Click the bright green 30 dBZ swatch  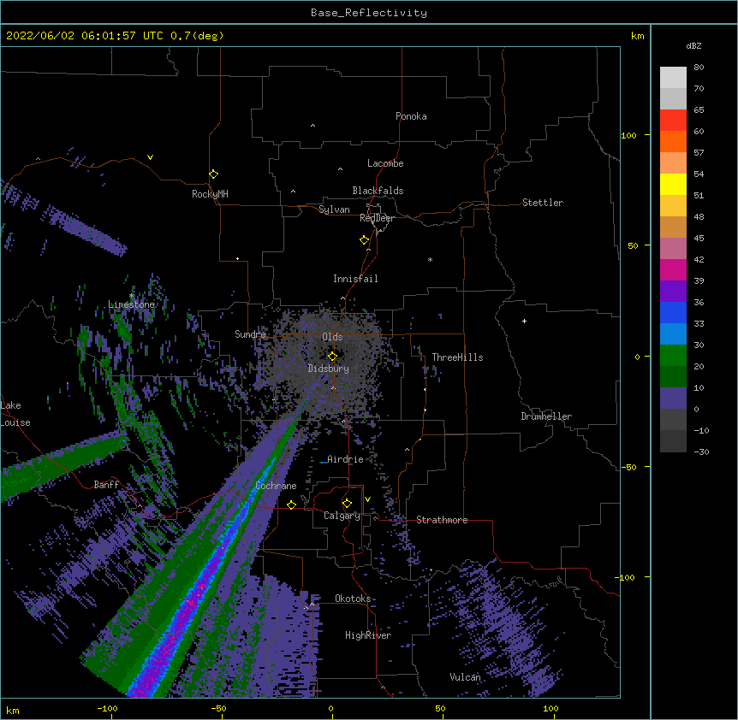(673, 356)
